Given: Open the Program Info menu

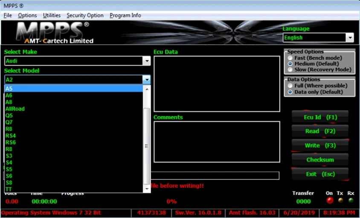Looking at the screenshot, I should (x=125, y=15).
